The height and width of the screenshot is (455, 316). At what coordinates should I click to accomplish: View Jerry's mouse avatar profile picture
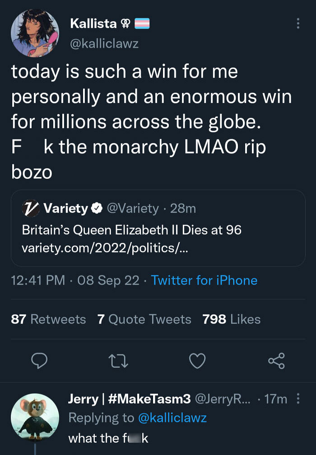[x=34, y=416]
